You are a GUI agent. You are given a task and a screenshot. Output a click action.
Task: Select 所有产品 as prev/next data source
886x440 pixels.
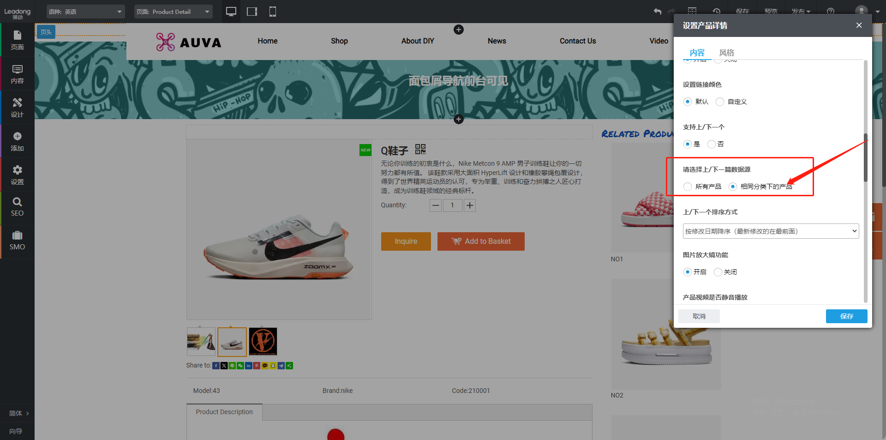pyautogui.click(x=688, y=187)
